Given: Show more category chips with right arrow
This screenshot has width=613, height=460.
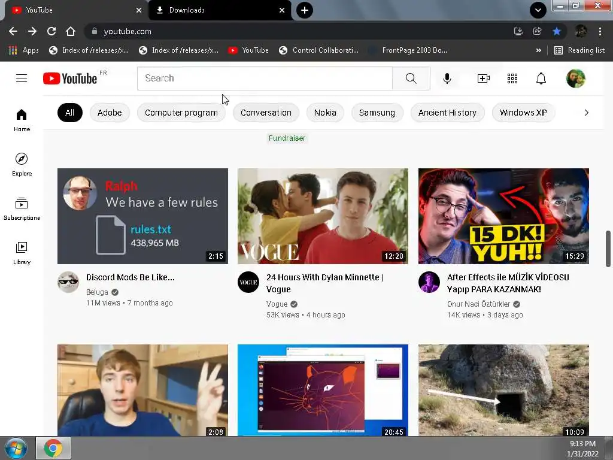Looking at the screenshot, I should 586,113.
